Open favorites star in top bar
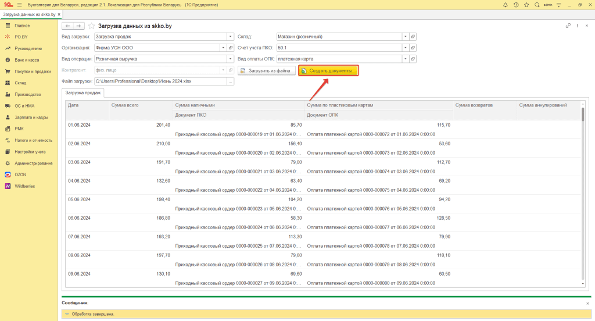 coord(527,5)
